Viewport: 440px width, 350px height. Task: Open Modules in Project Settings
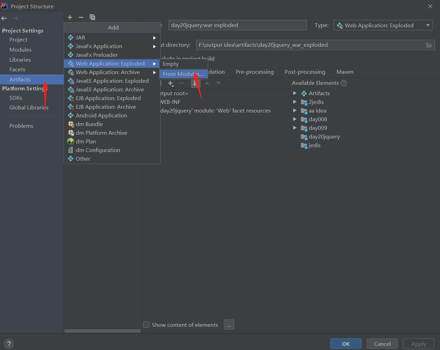[x=20, y=50]
